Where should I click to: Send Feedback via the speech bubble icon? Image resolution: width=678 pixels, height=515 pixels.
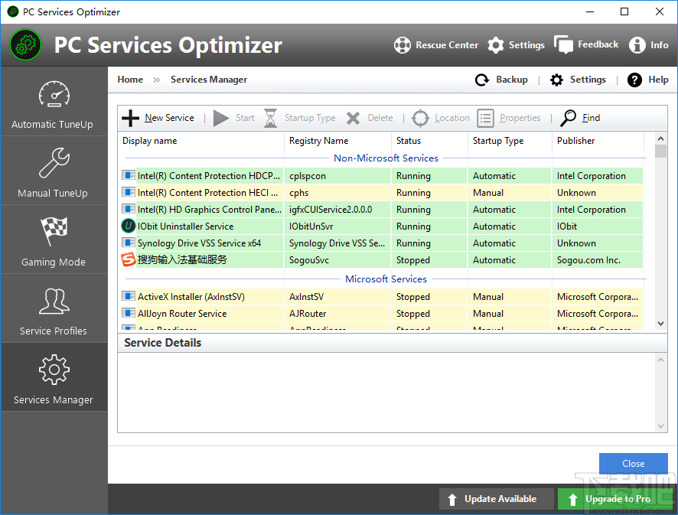tap(586, 45)
